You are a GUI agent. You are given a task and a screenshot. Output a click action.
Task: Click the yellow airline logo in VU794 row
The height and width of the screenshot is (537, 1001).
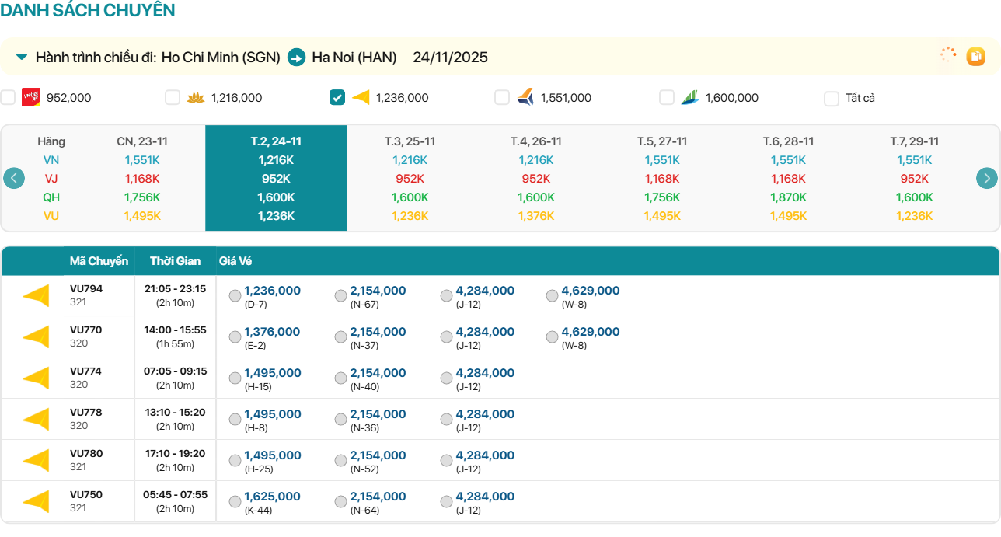(36, 295)
